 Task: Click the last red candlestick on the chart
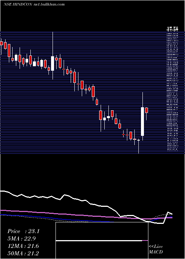pyautogui.click(x=147, y=110)
